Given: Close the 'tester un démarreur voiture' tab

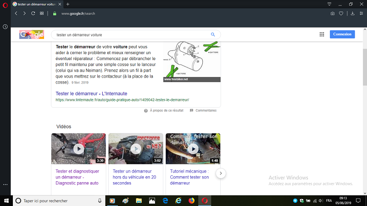Looking at the screenshot, I should pos(60,4).
